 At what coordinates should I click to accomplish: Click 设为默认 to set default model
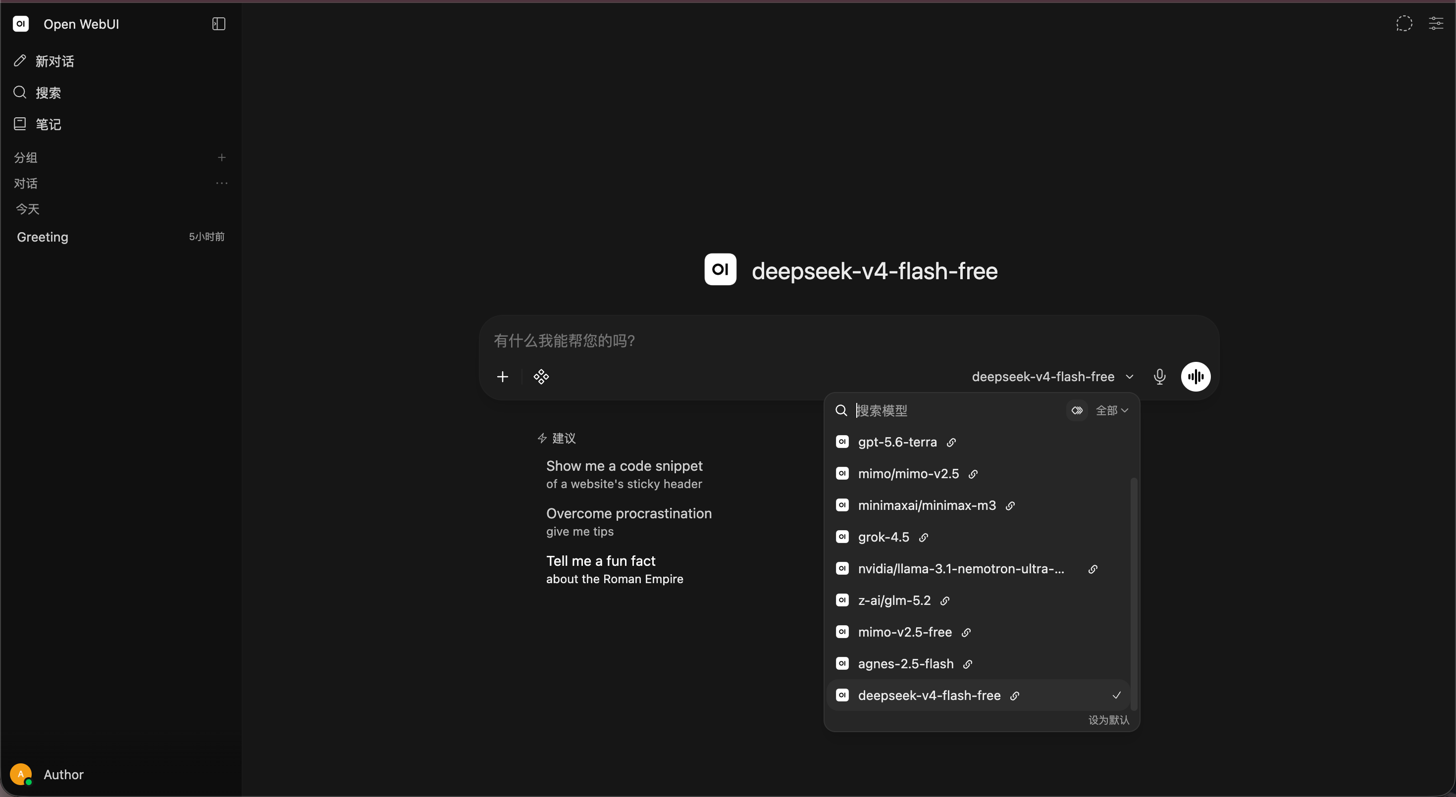click(x=1108, y=720)
